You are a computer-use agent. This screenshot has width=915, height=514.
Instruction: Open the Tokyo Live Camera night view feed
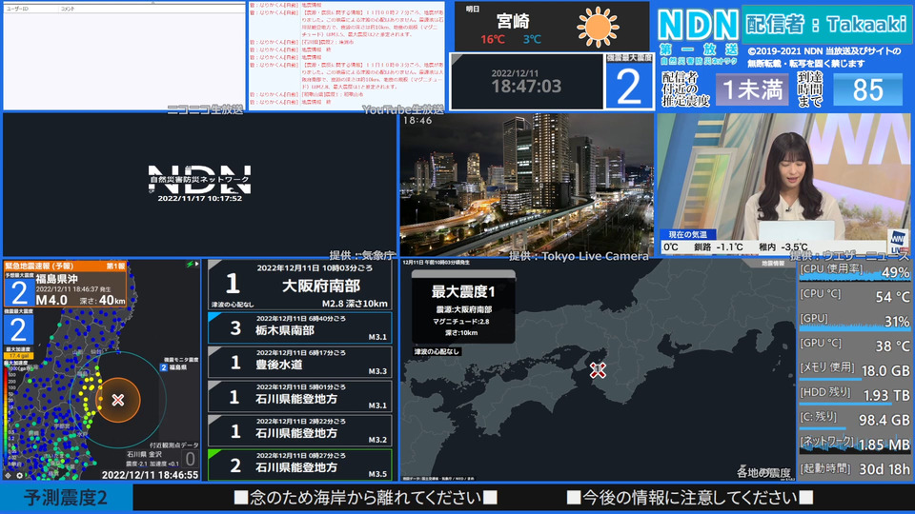click(526, 186)
